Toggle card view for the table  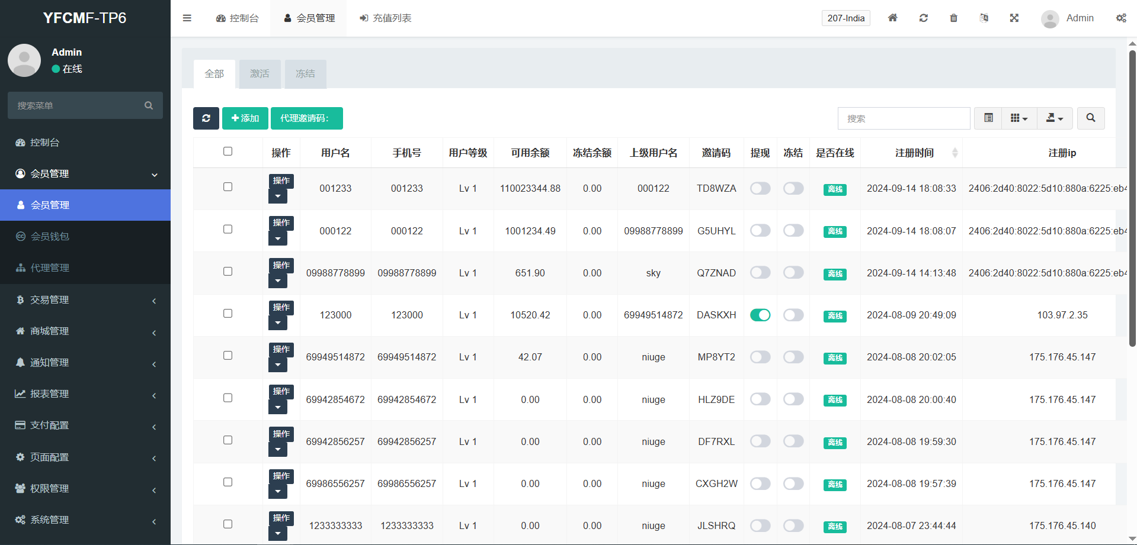pos(988,118)
